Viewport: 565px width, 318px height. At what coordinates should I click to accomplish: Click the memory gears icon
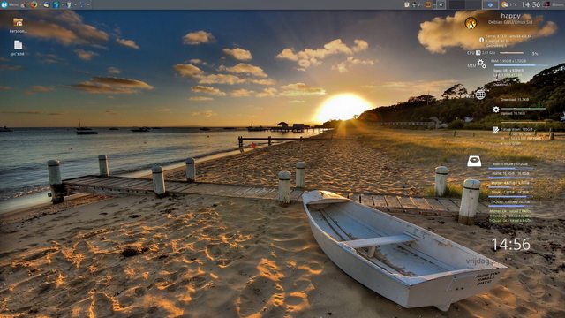(x=481, y=64)
